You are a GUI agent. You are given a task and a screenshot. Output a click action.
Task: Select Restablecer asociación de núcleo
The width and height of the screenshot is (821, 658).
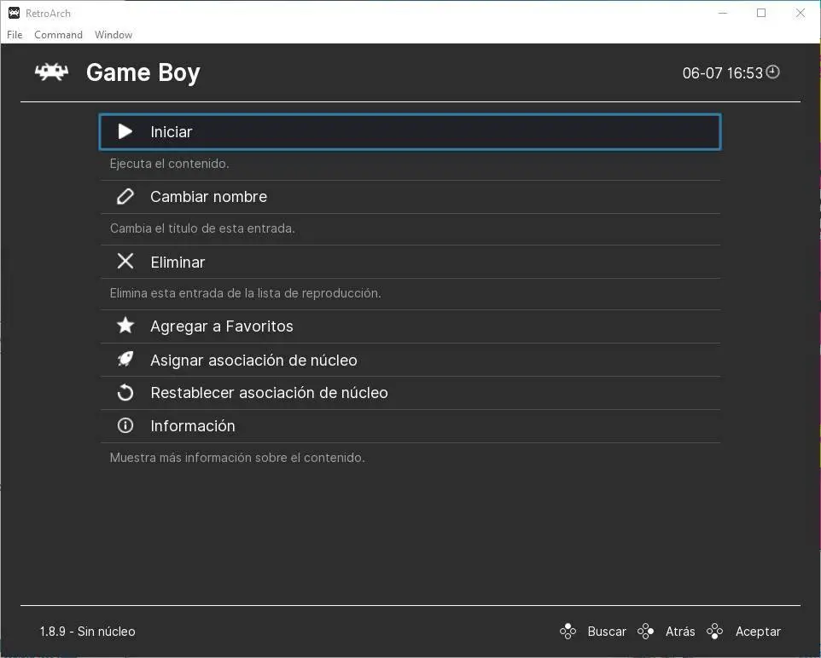[x=410, y=393]
